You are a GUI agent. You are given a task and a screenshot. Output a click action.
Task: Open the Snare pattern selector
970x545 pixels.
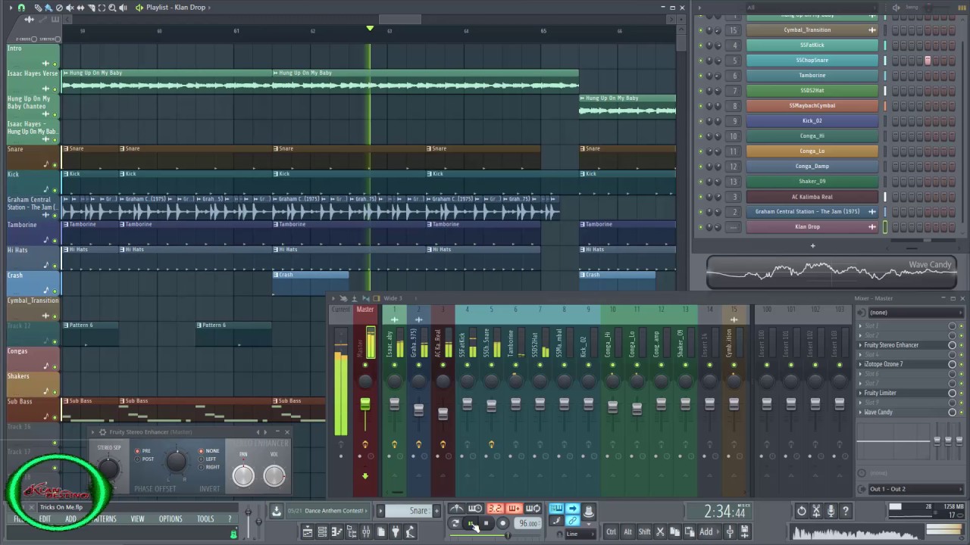point(408,511)
